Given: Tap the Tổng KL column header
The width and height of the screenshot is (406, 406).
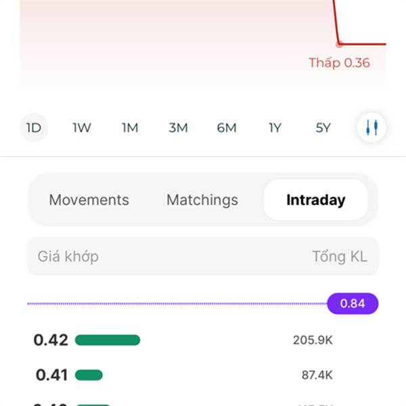Looking at the screenshot, I should point(340,256).
